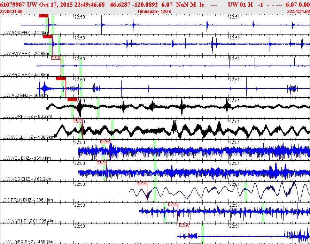Click station label UW WOLL HHZ 100.8km
The image size is (310, 244).
[x=29, y=137]
